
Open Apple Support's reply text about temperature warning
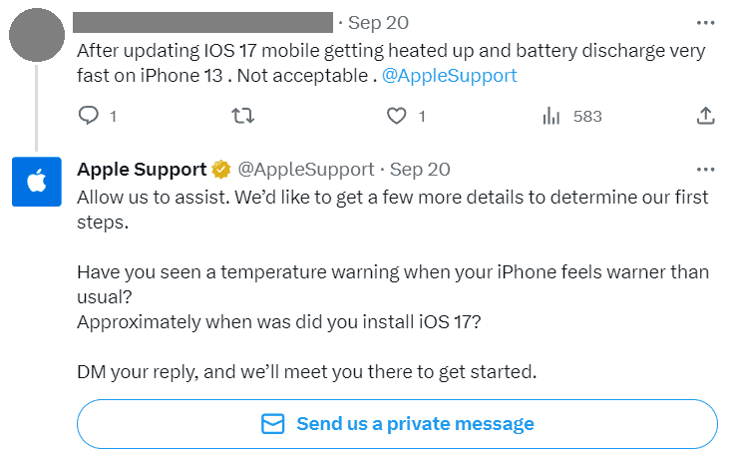tap(393, 284)
